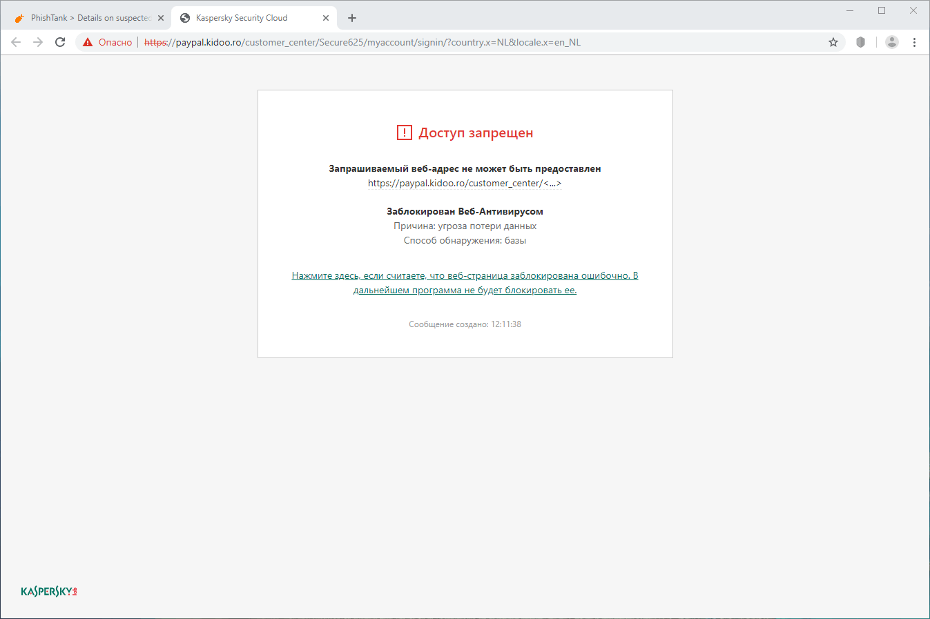Click the red exclamation icon beside Доступ запрещен

[405, 132]
